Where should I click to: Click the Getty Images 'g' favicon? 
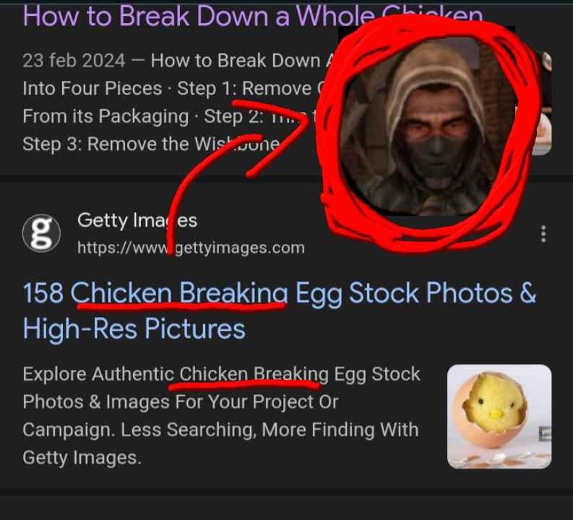41,233
